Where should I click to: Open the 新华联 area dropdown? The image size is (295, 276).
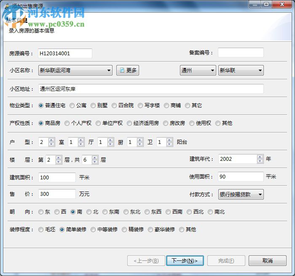(241, 70)
